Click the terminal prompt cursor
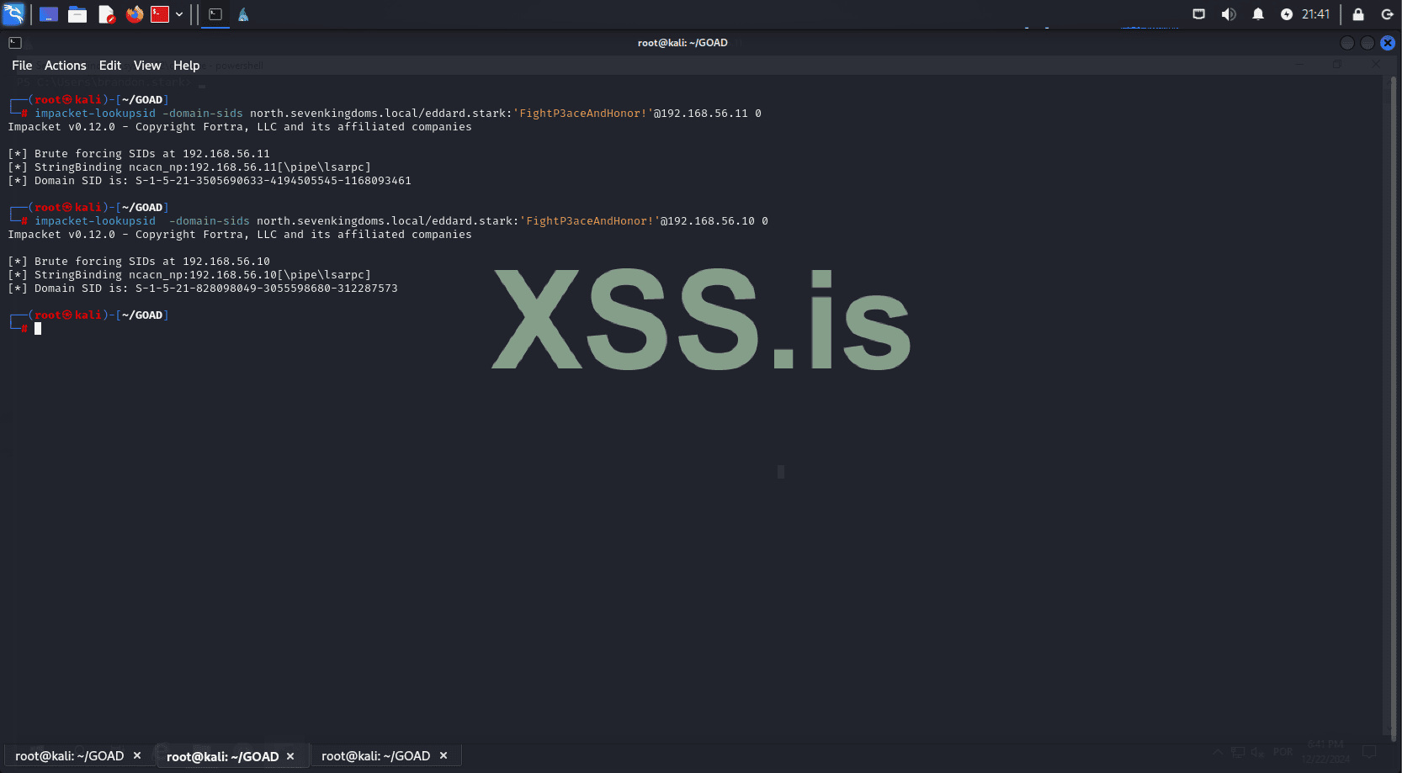The width and height of the screenshot is (1402, 773). 38,329
